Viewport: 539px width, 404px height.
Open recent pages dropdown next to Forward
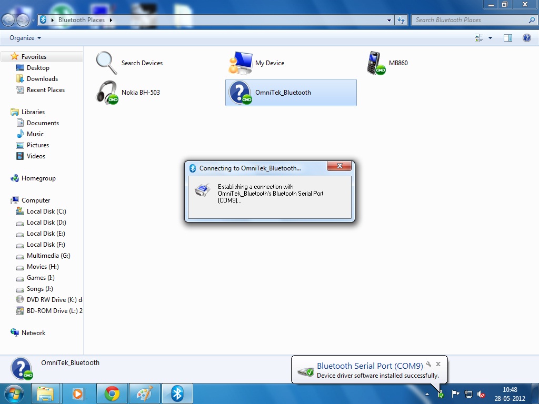pos(33,21)
